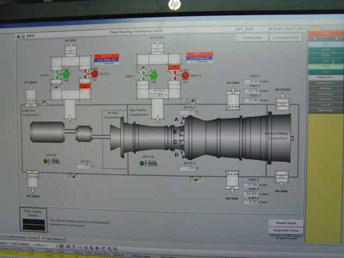Screen dimensions: 344x258
Task: Select Heating Vent 2 in sidebar
Action: tap(326, 83)
